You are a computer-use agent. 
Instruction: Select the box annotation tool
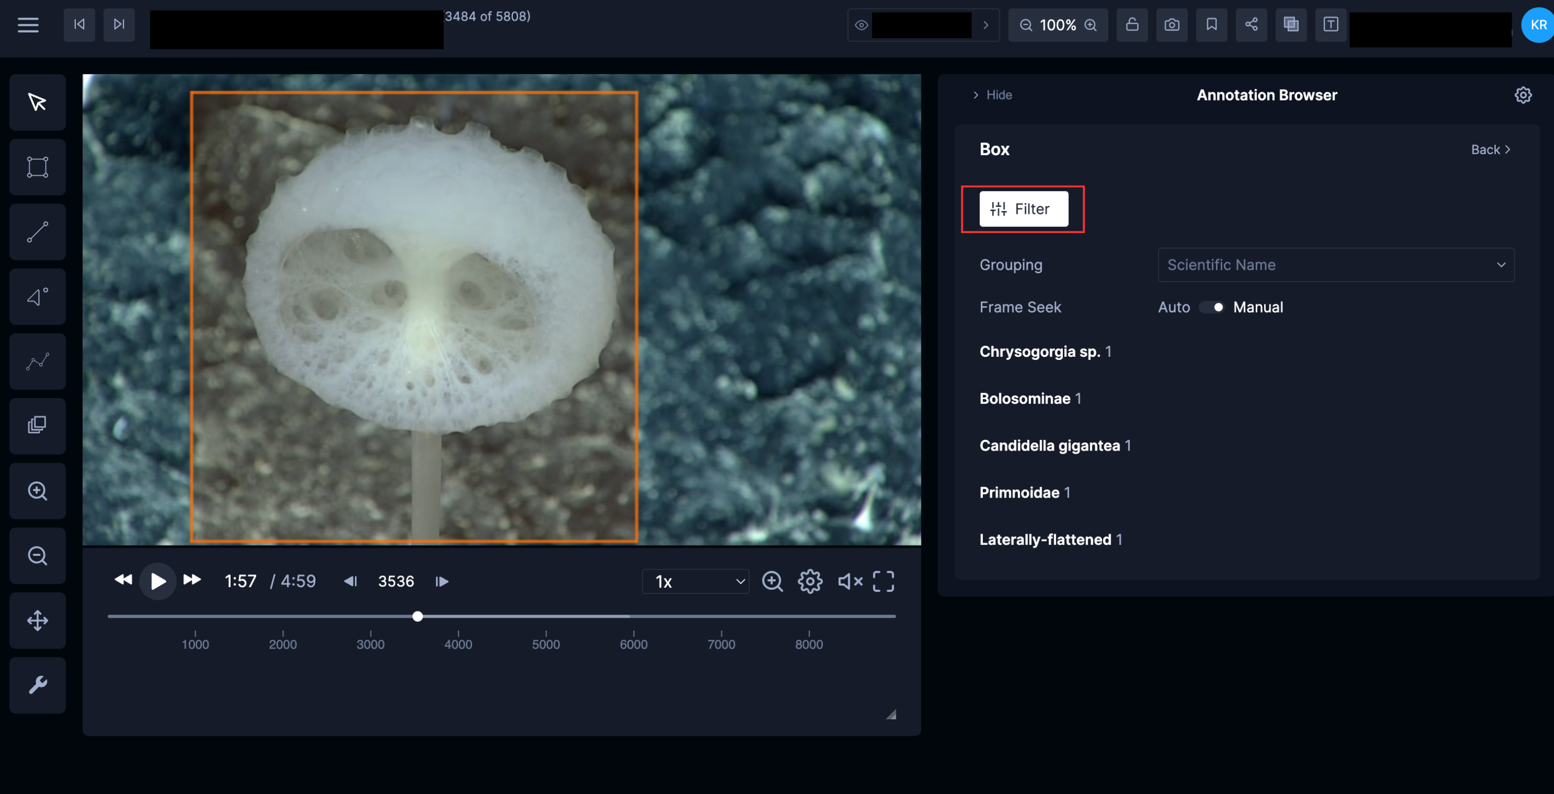37,167
